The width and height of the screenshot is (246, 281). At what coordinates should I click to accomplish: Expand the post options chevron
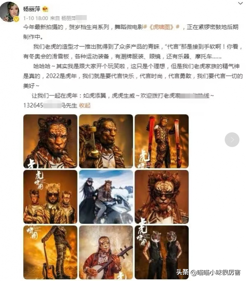point(240,3)
